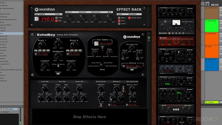Viewport: 222px width, 125px height.
Task: Select Auto rack size
Action: click(119, 24)
